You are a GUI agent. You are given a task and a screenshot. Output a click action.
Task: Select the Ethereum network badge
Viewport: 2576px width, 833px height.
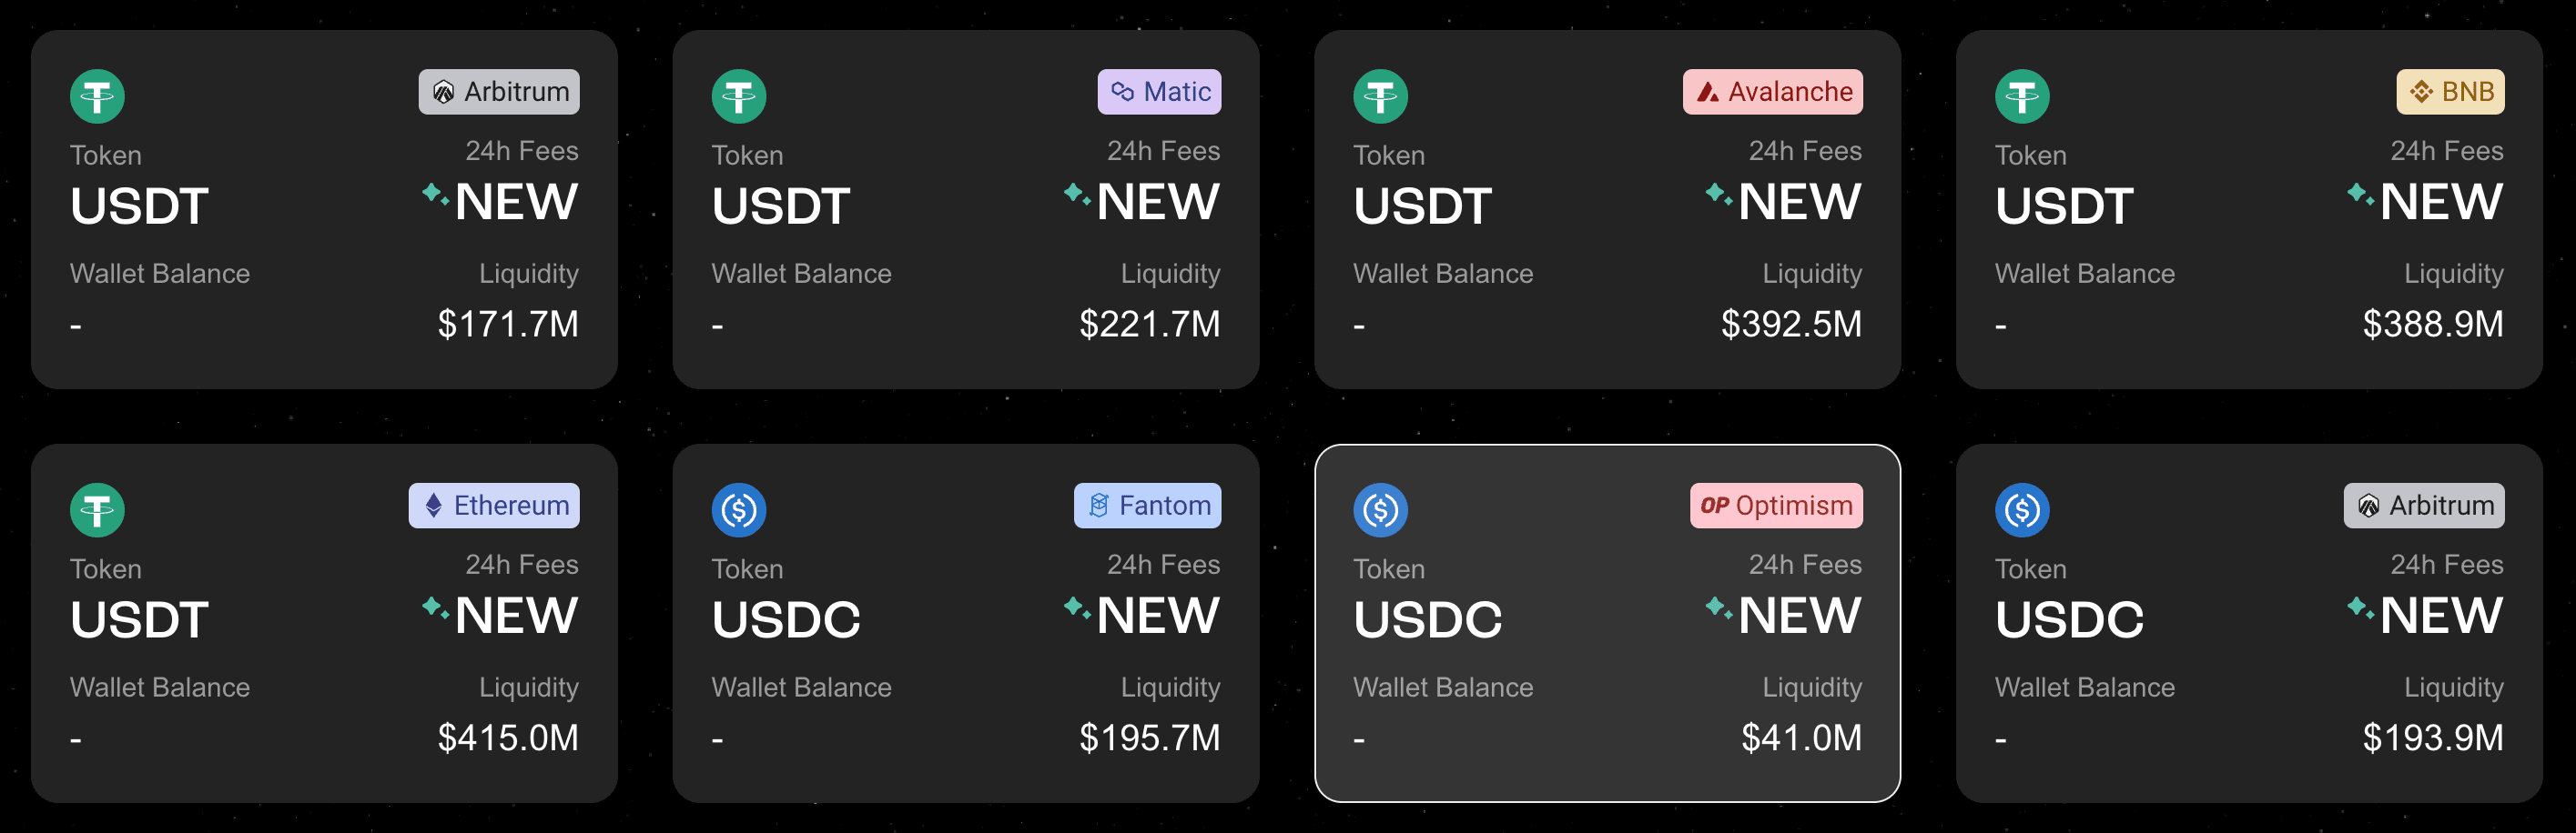pyautogui.click(x=494, y=506)
